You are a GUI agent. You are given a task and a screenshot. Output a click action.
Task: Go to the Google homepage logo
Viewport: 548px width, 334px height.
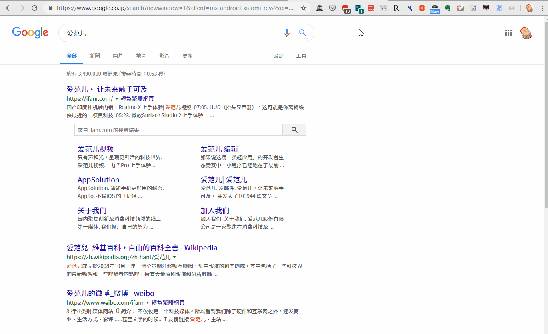30,33
